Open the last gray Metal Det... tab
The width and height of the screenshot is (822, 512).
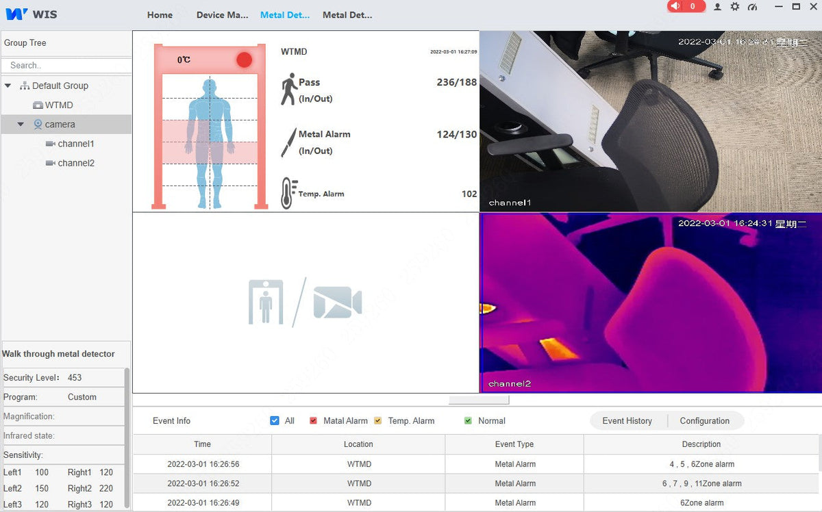click(347, 15)
